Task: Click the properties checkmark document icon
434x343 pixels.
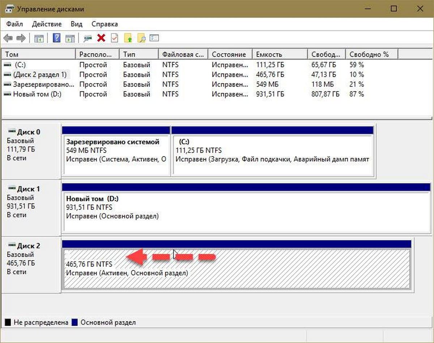Action: click(114, 38)
